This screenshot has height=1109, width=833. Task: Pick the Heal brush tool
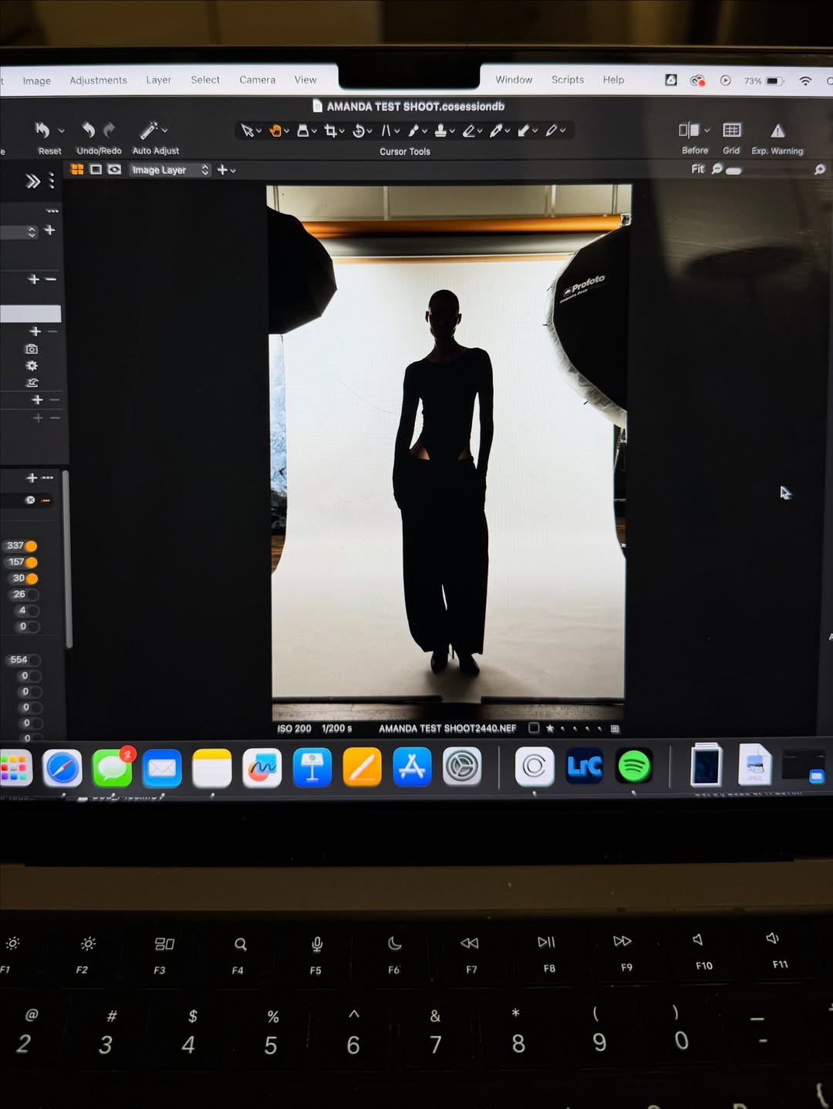click(415, 130)
